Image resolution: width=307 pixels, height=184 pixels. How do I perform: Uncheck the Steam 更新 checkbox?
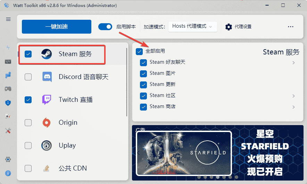click(143, 85)
